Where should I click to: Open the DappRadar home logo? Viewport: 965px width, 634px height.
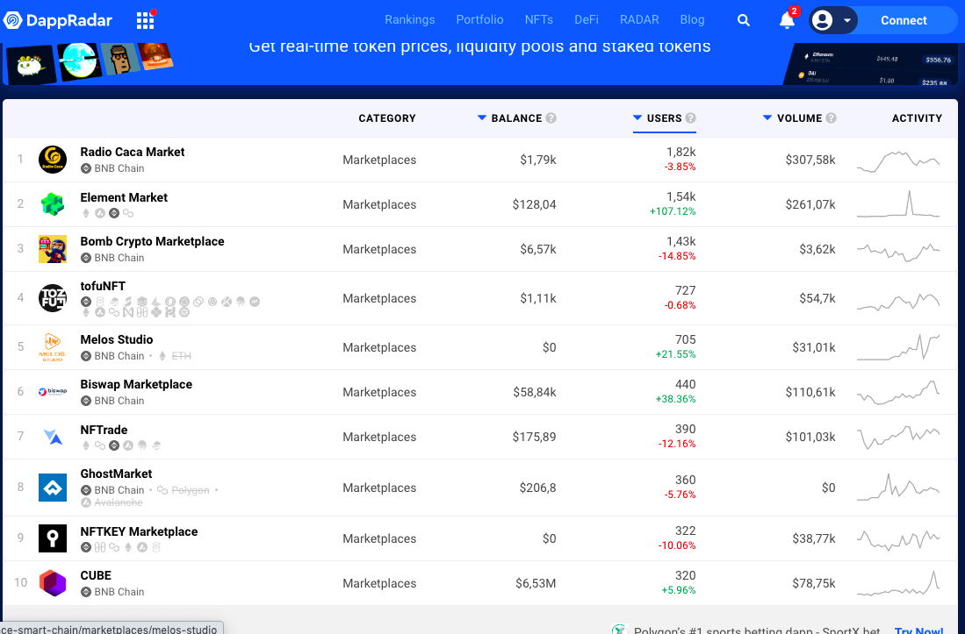pos(58,20)
